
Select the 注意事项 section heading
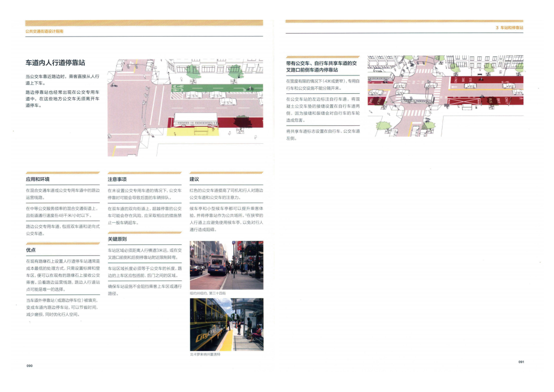[117, 179]
